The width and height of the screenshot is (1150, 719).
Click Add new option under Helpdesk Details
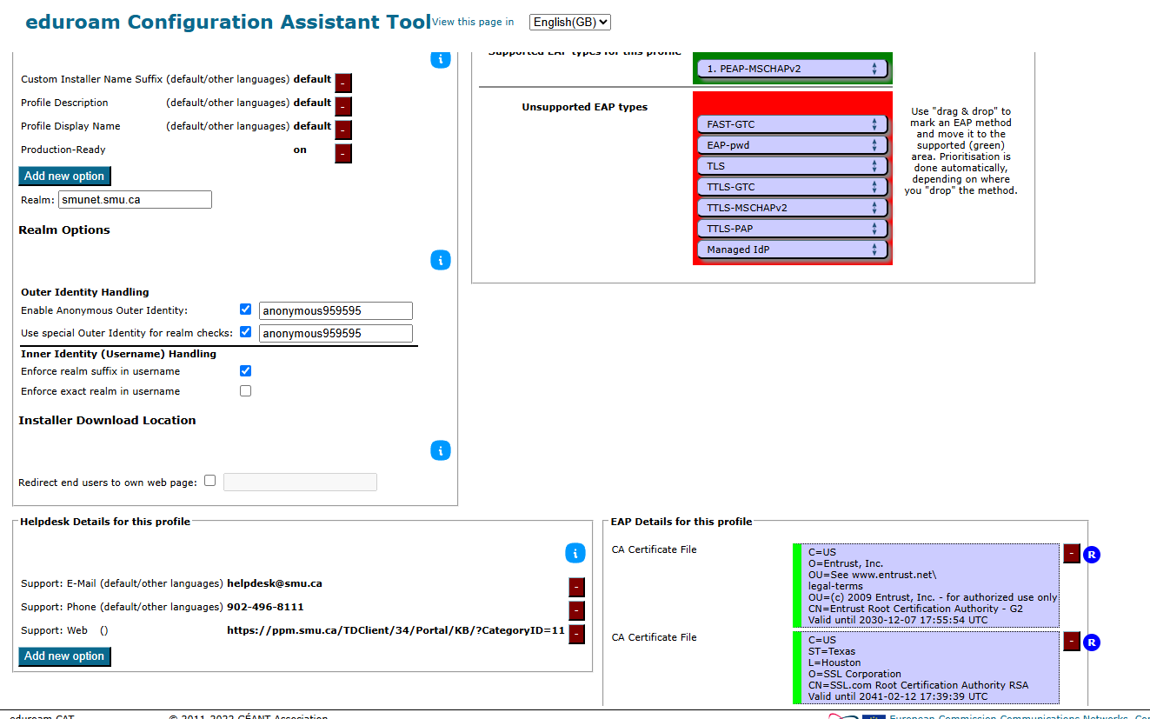(64, 656)
